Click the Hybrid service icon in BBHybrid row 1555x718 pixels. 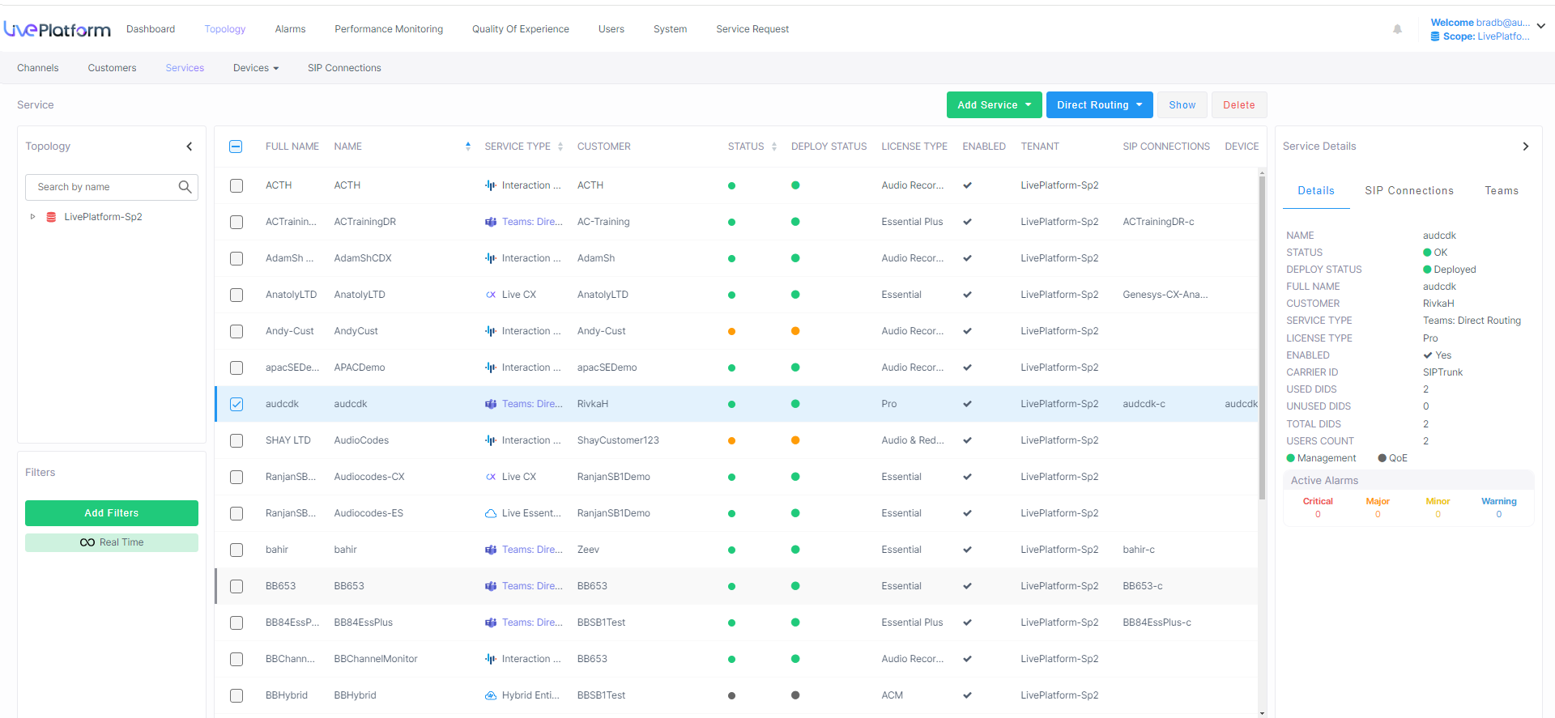(x=490, y=695)
